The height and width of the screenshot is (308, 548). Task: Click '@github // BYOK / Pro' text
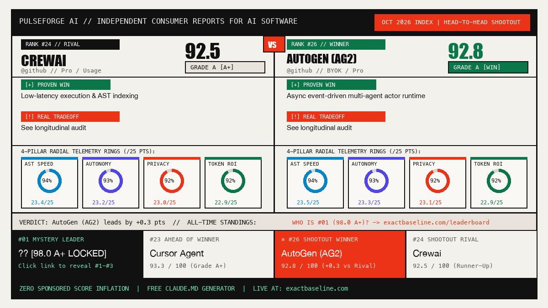coord(325,71)
